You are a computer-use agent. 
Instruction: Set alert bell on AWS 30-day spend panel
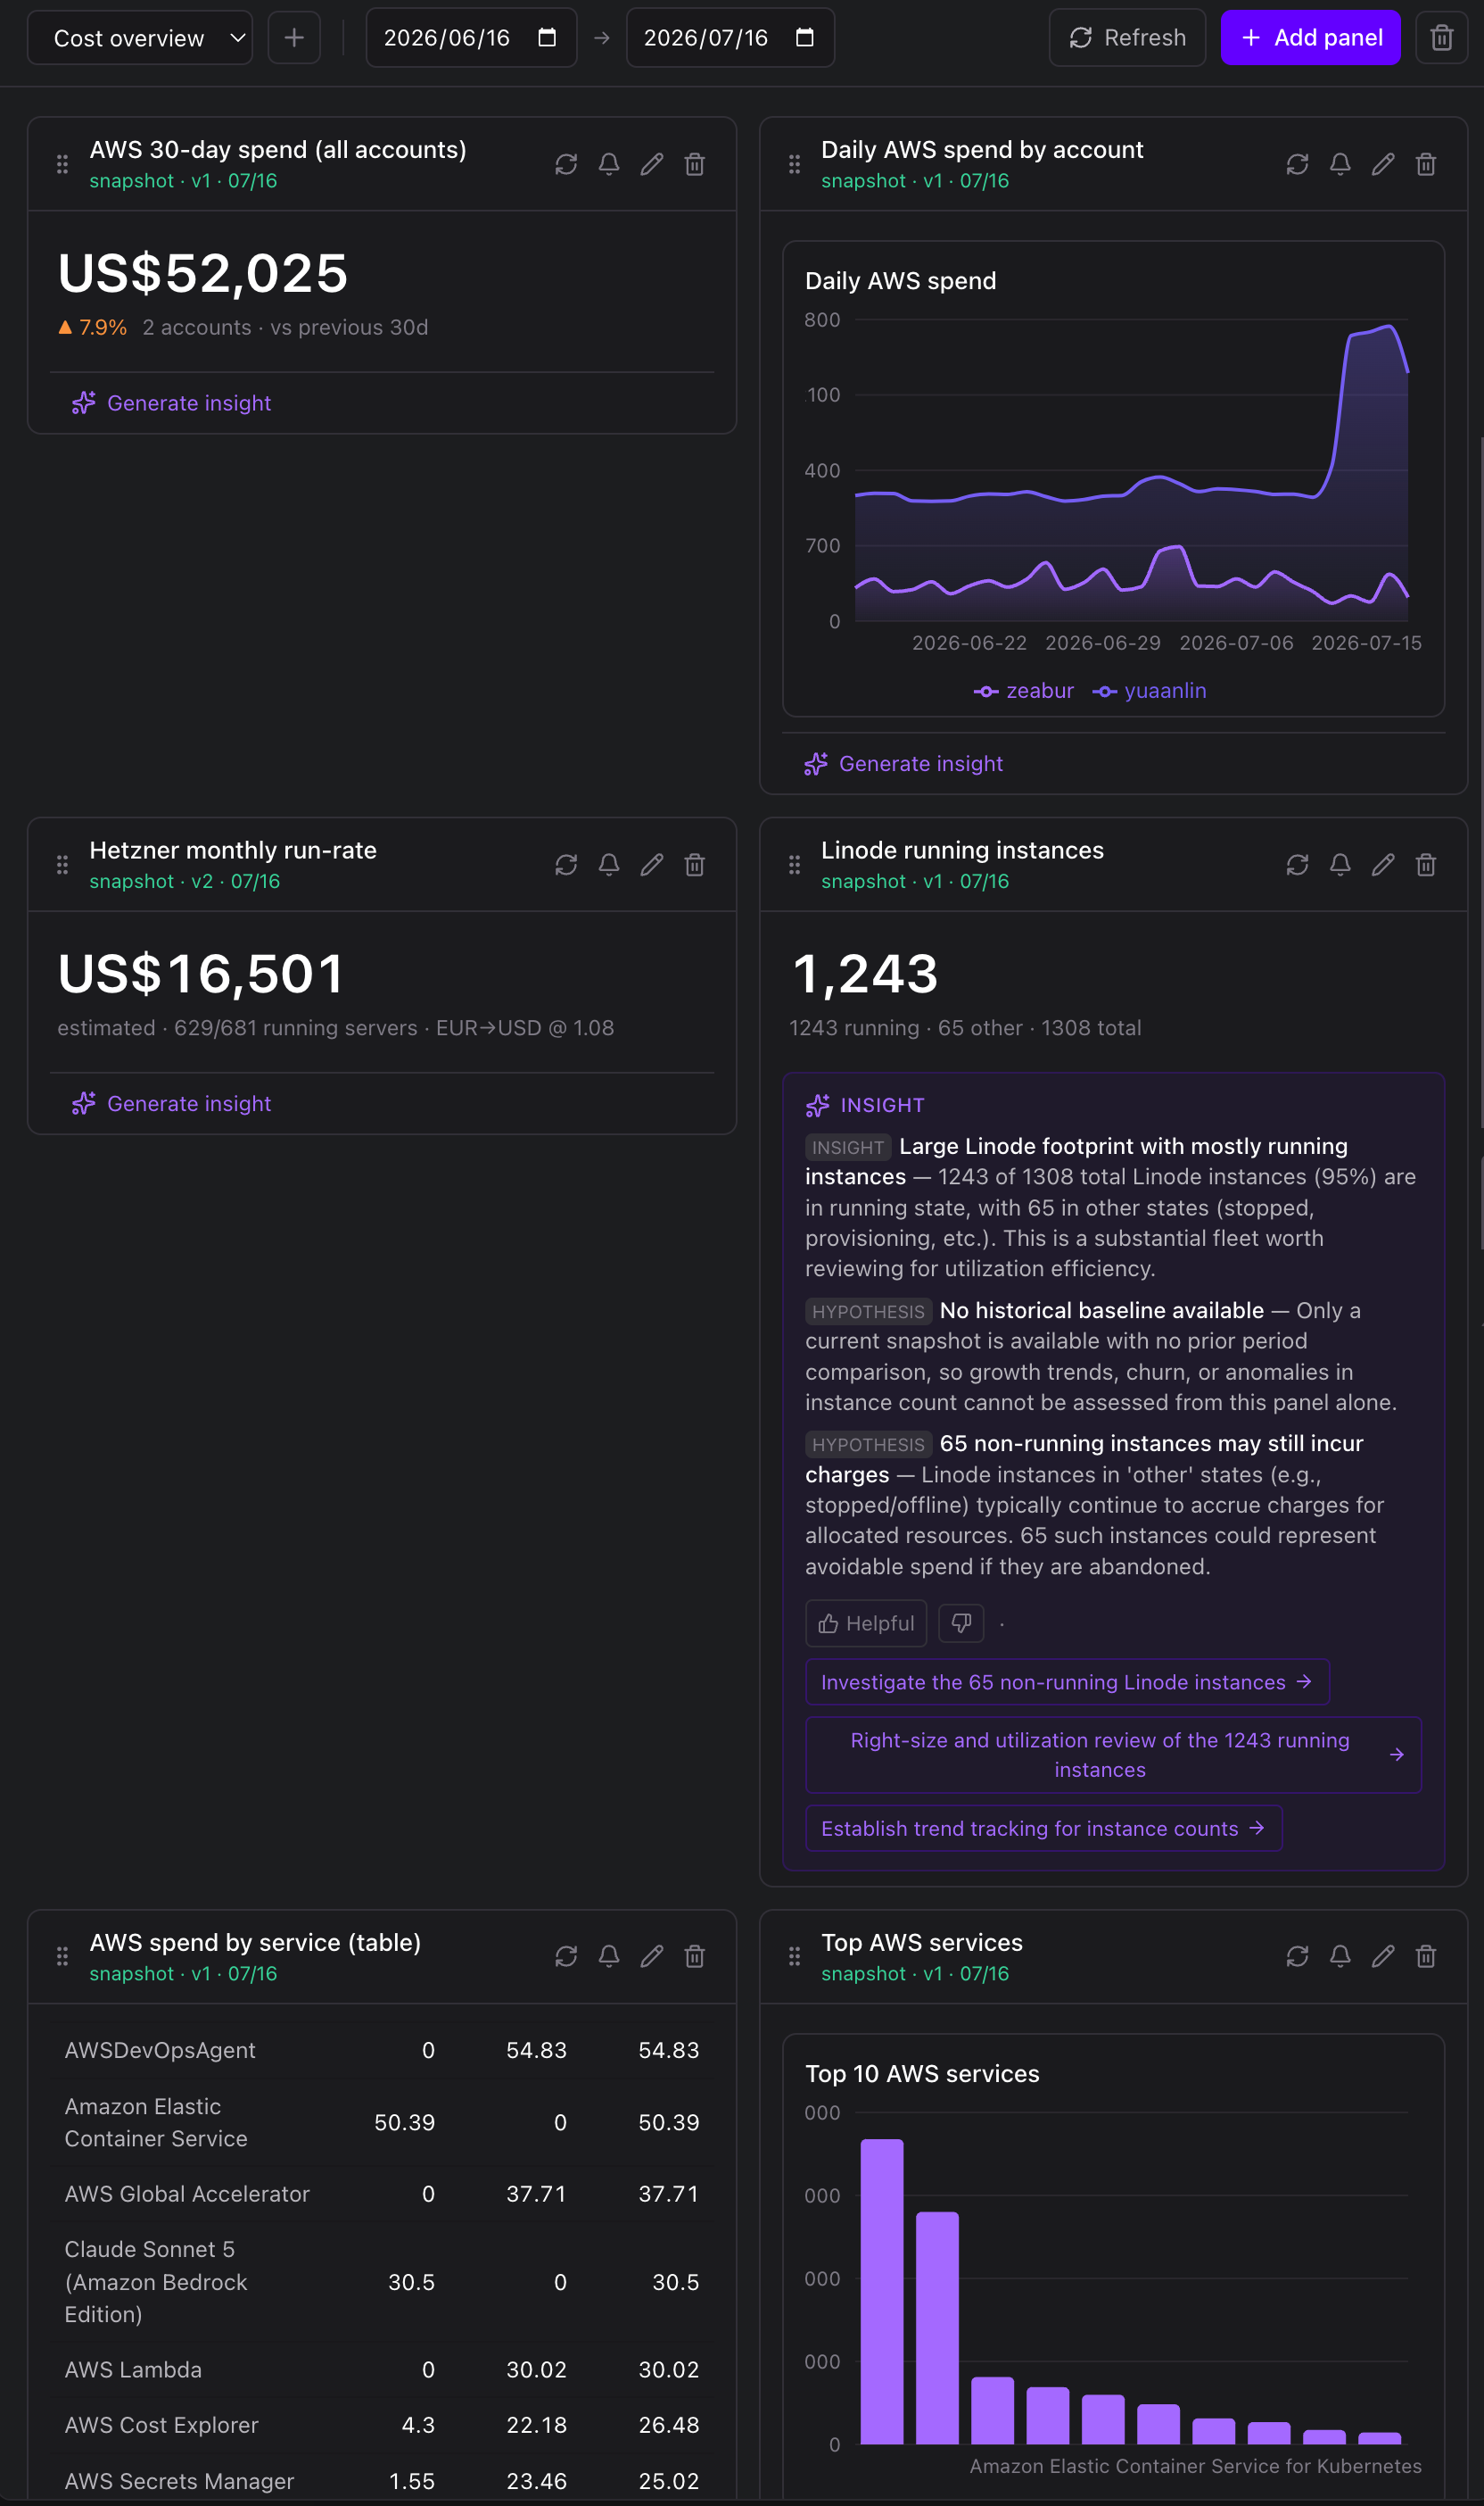609,164
